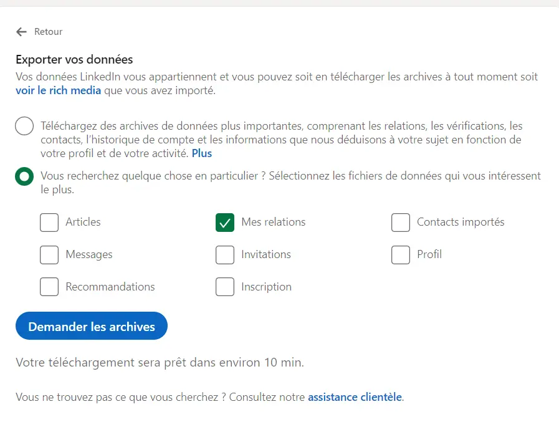Check the Messages checkbox

49,254
